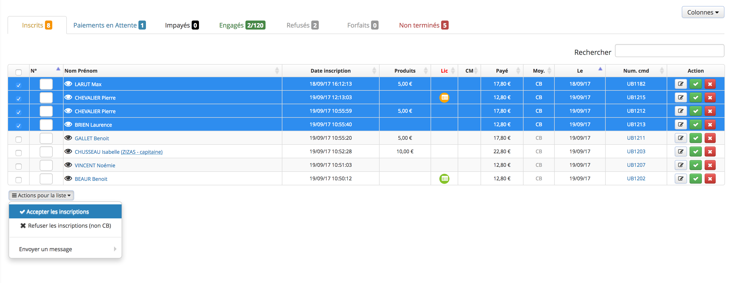Click the number box in LARUT Max row
The image size is (729, 283).
pyautogui.click(x=46, y=84)
